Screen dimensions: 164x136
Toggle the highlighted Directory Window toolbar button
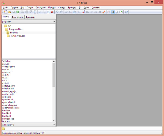pos(113,12)
